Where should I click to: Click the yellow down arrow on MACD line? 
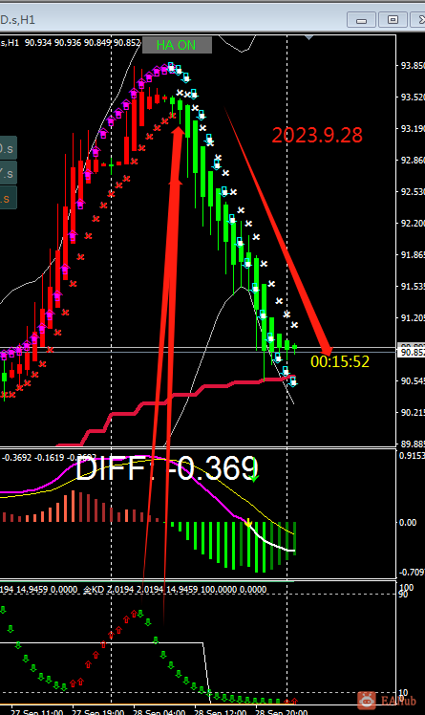[248, 522]
